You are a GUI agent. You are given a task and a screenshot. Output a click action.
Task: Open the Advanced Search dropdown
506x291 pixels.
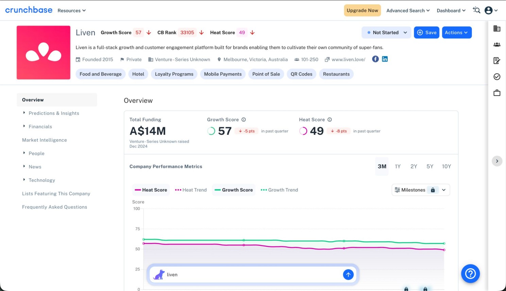[x=408, y=11]
